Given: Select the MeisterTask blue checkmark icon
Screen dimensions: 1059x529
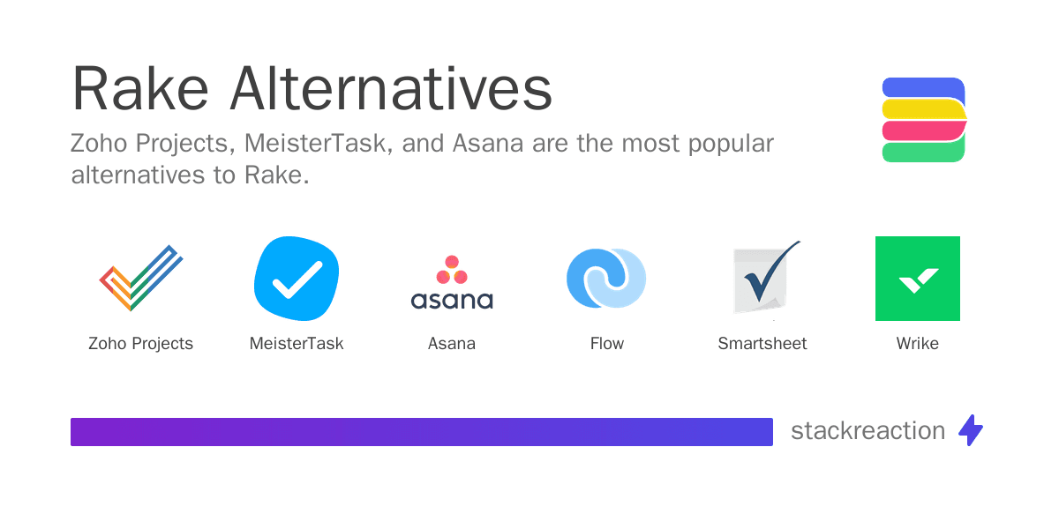Looking at the screenshot, I should (297, 279).
